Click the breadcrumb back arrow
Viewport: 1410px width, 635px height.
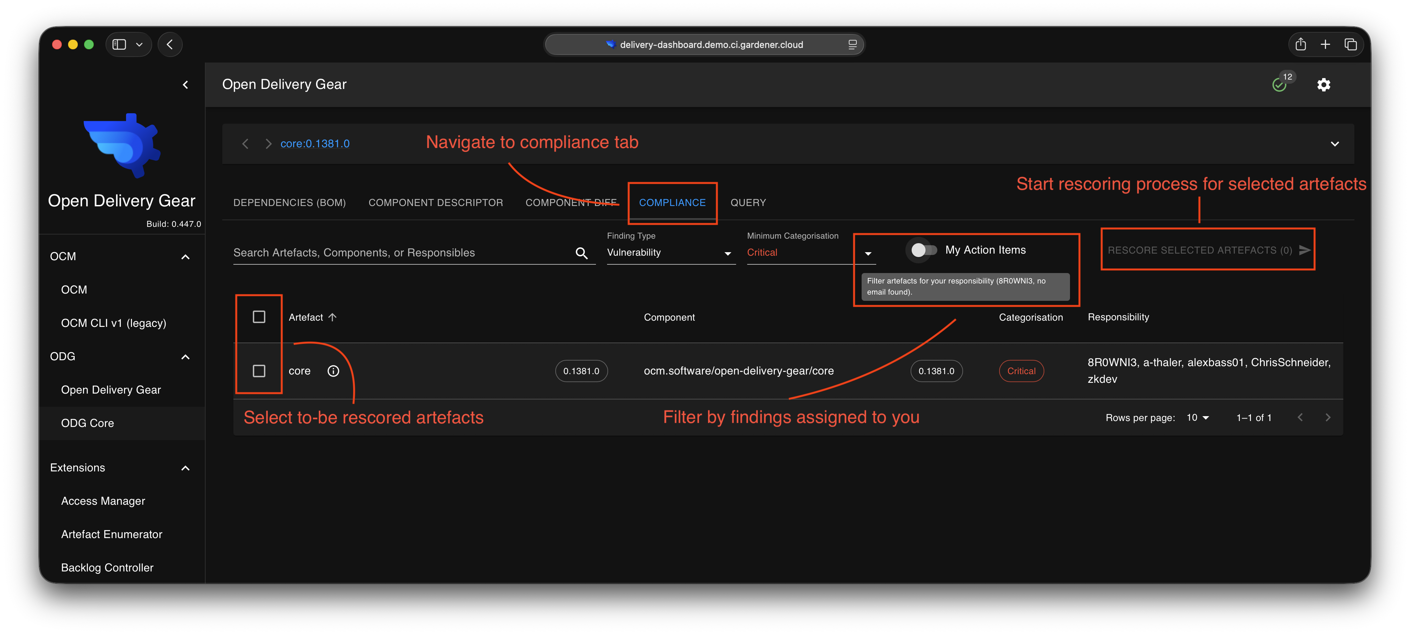point(245,143)
